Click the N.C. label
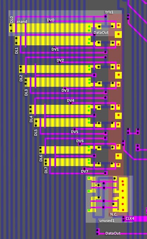 (114, 214)
